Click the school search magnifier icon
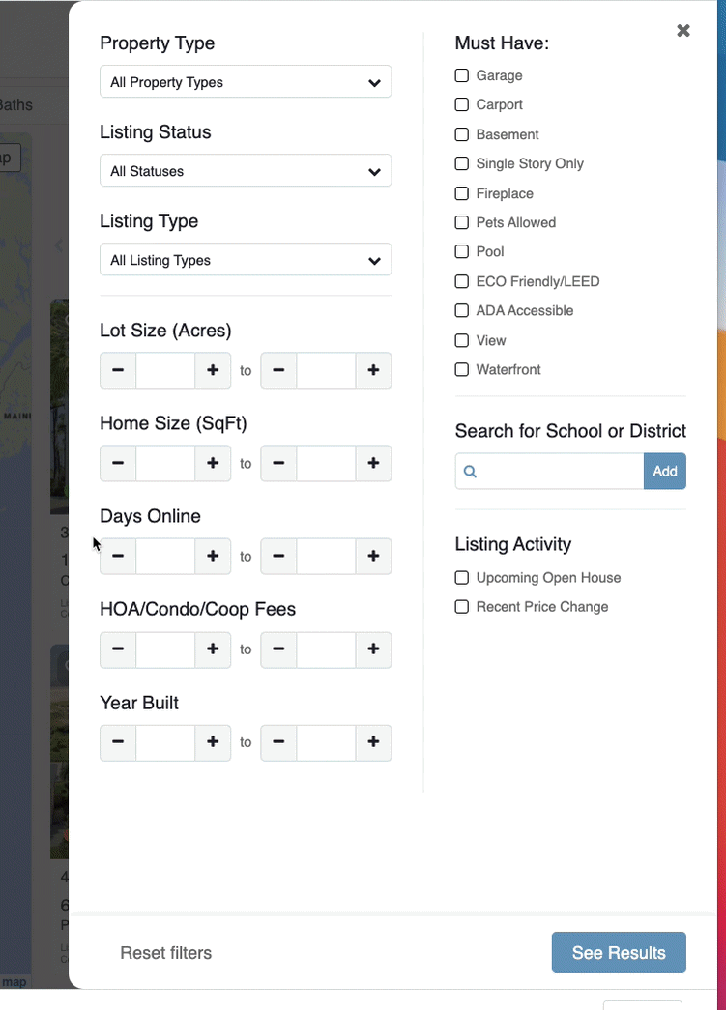Viewport: 726px width, 1010px height. coord(470,472)
